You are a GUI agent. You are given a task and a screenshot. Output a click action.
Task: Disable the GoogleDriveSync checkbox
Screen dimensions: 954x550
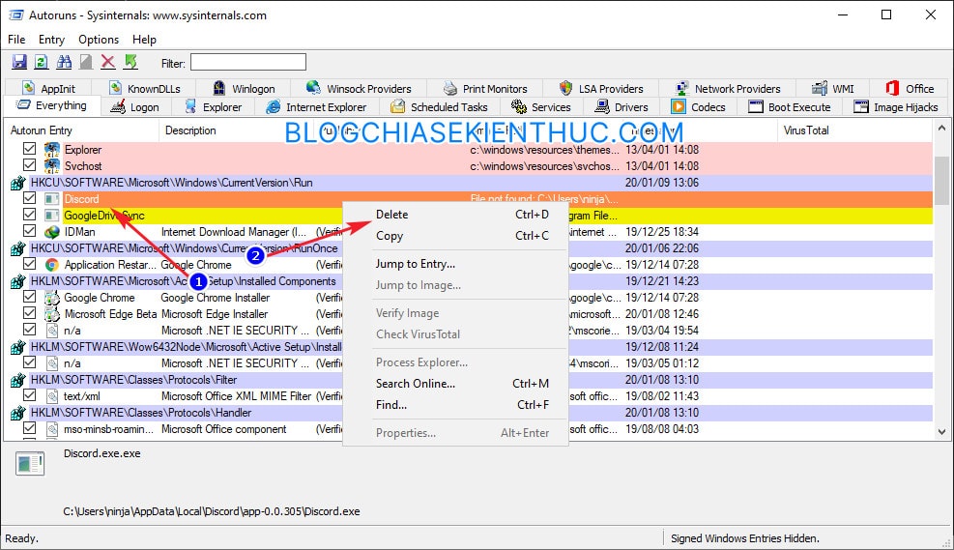pyautogui.click(x=29, y=215)
